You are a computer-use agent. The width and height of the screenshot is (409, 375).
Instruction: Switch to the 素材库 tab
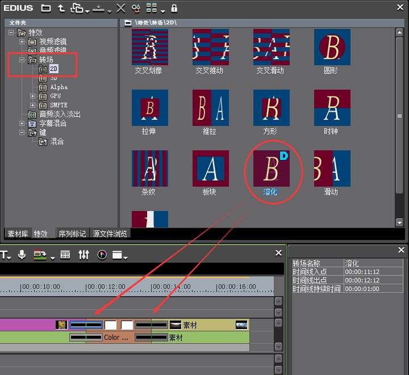[x=18, y=234]
